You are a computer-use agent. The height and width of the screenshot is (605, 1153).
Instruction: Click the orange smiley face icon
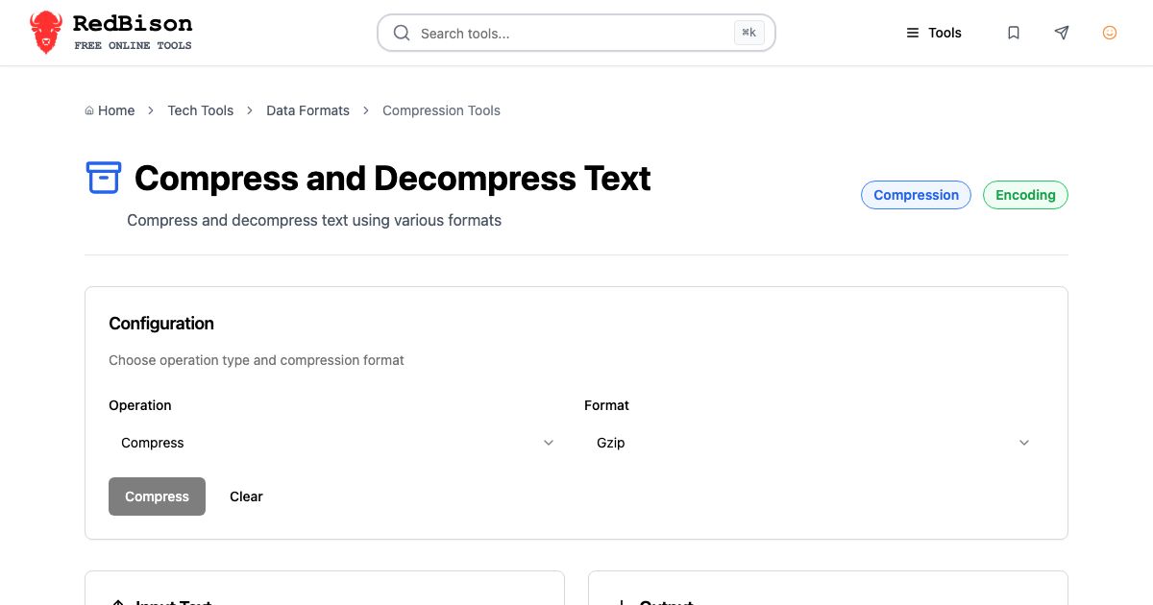coord(1110,33)
